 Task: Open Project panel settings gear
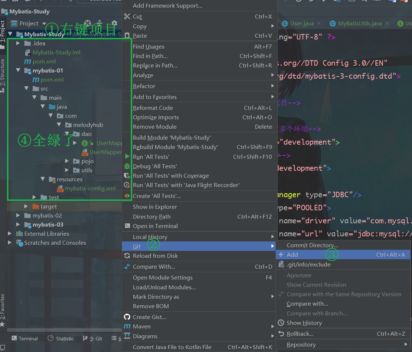tap(114, 23)
